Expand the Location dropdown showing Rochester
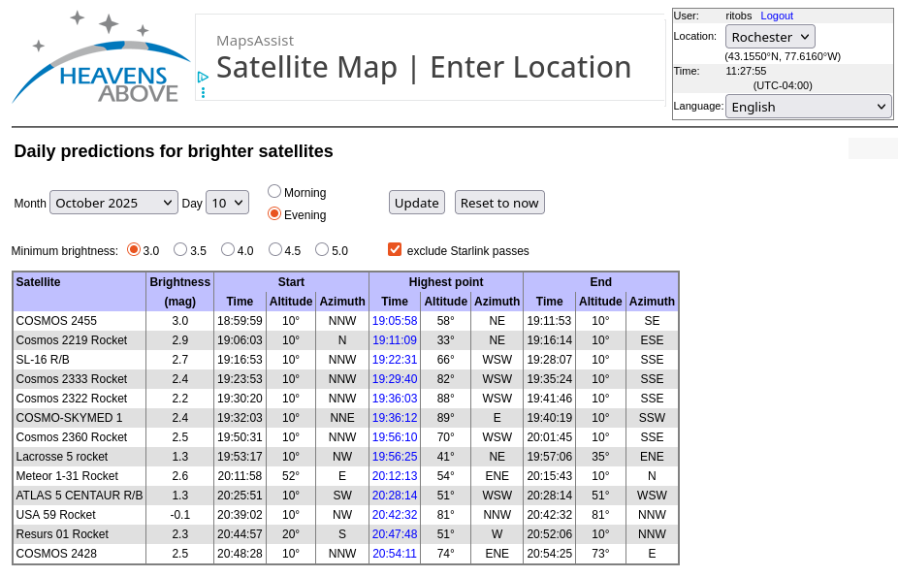The width and height of the screenshot is (898, 577). [770, 37]
